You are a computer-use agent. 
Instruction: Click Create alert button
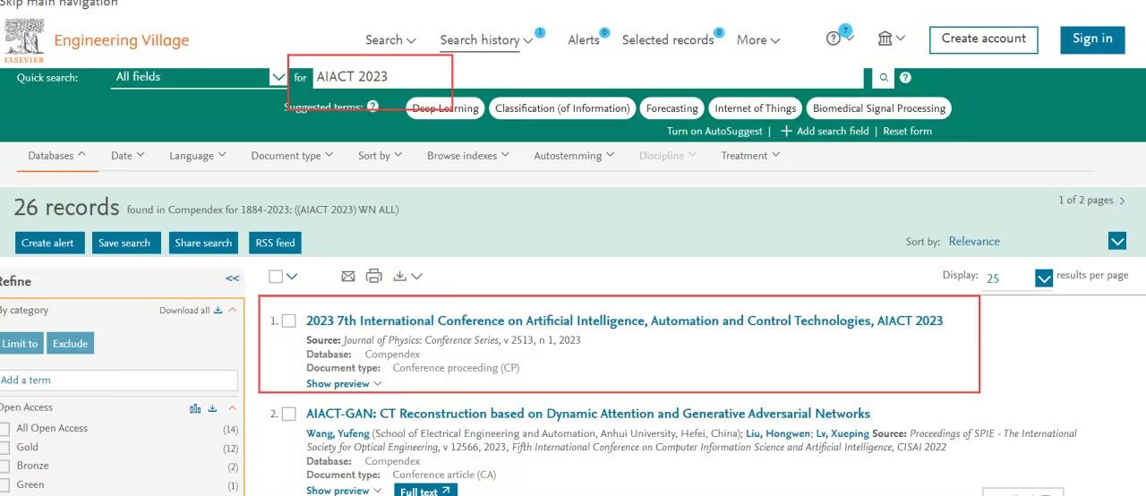pyautogui.click(x=50, y=243)
